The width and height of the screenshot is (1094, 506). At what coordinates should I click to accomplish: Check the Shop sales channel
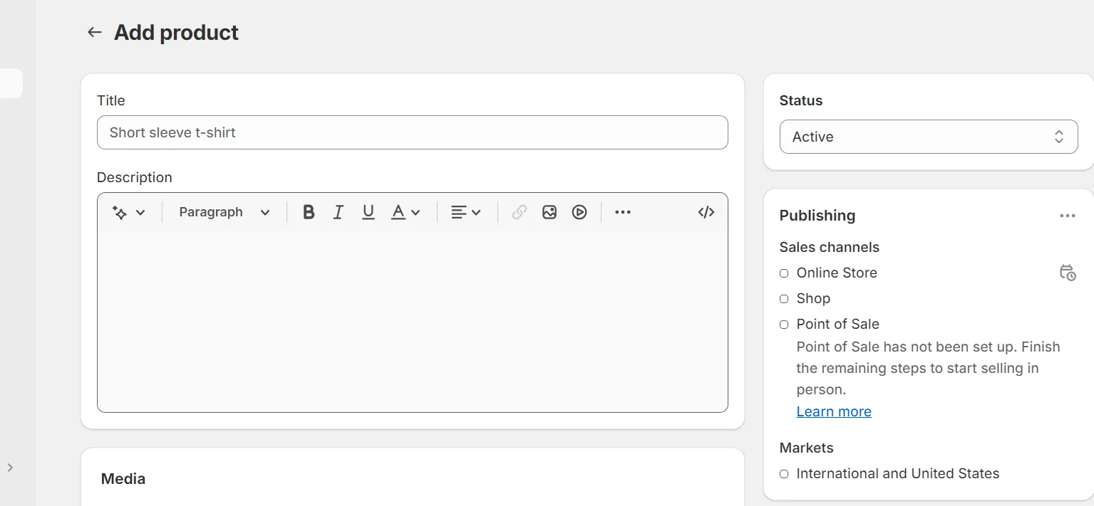pyautogui.click(x=784, y=299)
